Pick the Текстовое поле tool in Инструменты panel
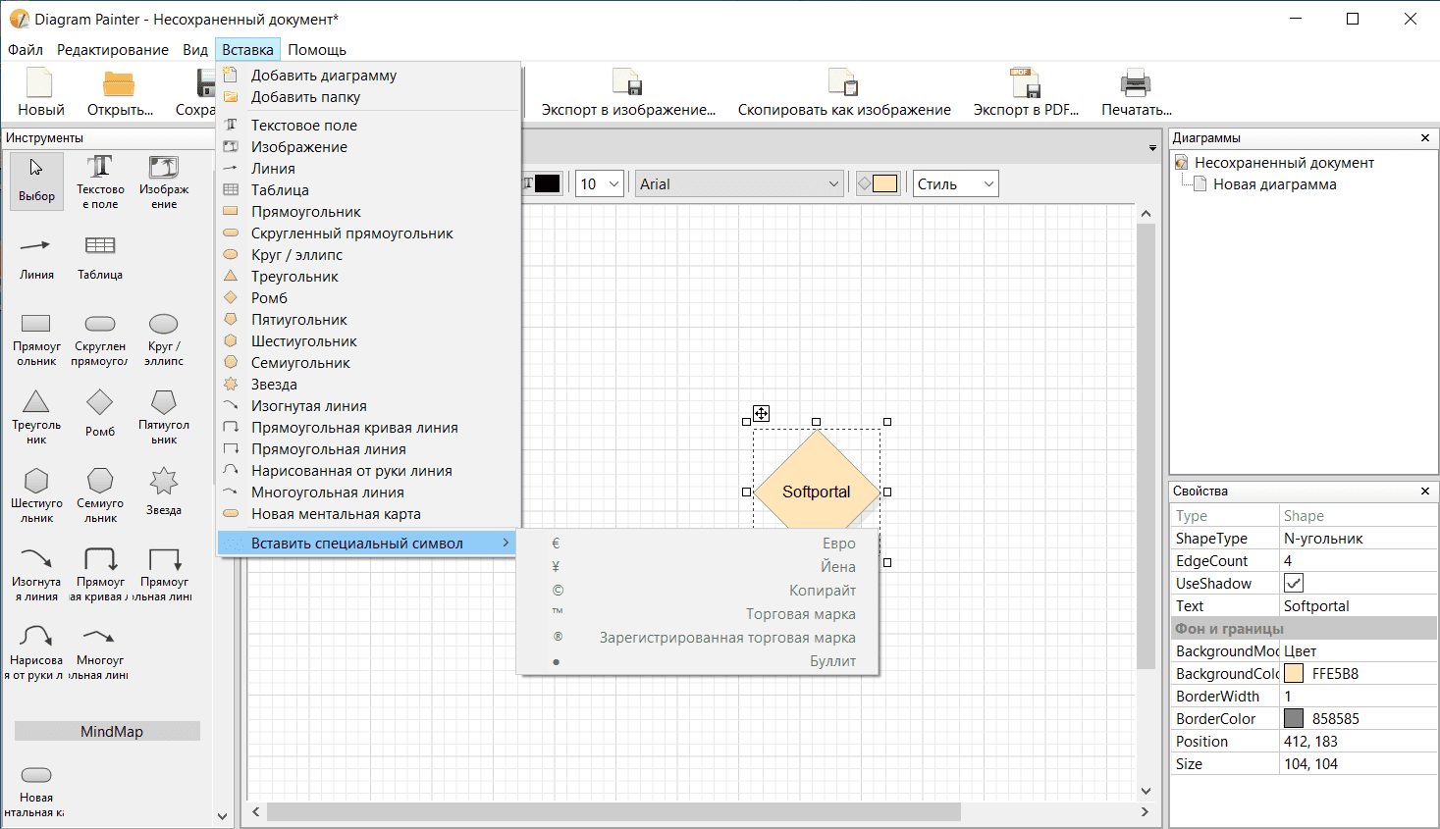The image size is (1440, 829). pos(100,181)
